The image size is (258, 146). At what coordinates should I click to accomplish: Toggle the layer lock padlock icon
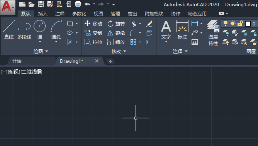(x=240, y=23)
